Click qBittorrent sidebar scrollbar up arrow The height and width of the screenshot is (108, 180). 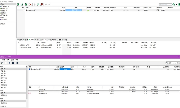27,66
